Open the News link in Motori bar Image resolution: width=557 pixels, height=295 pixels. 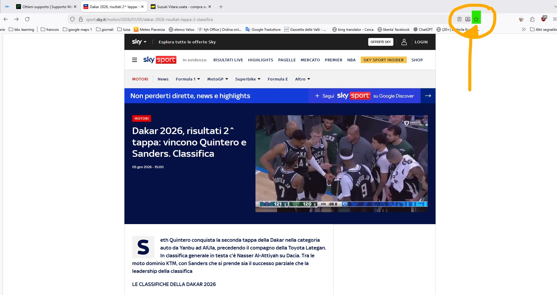(x=163, y=79)
